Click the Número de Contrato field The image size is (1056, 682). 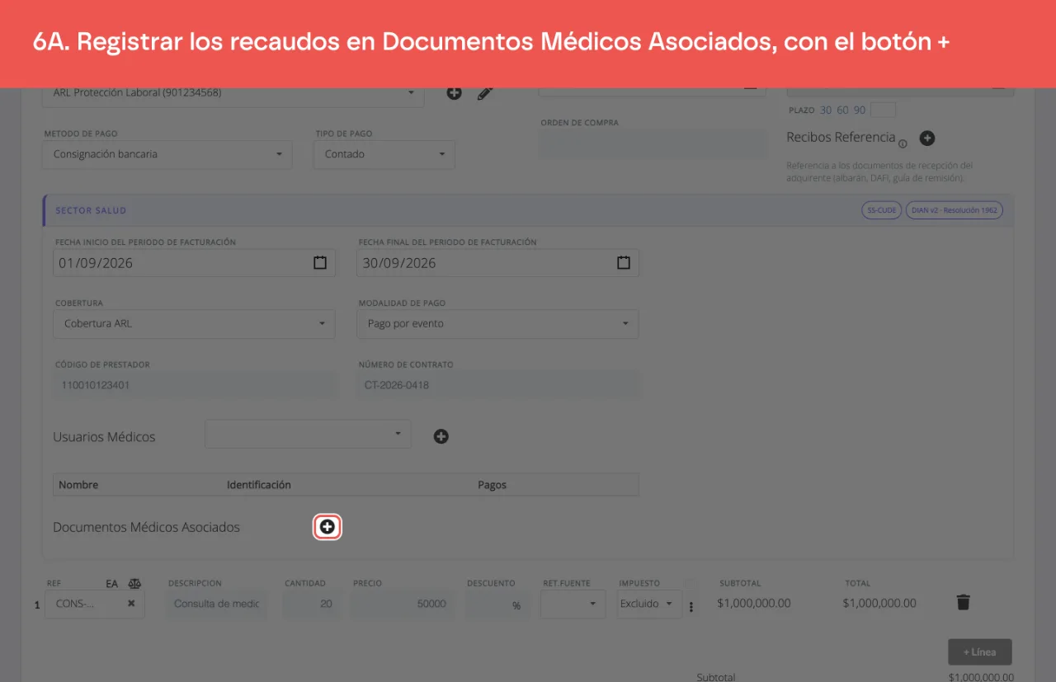click(497, 385)
